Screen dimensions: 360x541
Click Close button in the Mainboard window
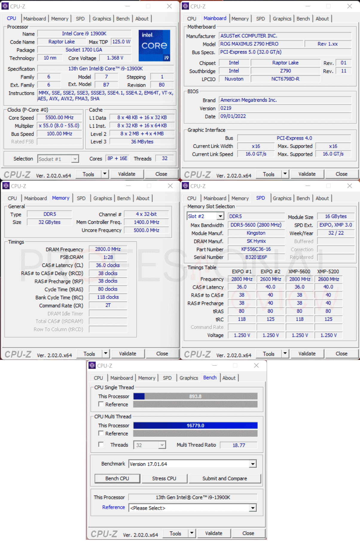point(341,174)
